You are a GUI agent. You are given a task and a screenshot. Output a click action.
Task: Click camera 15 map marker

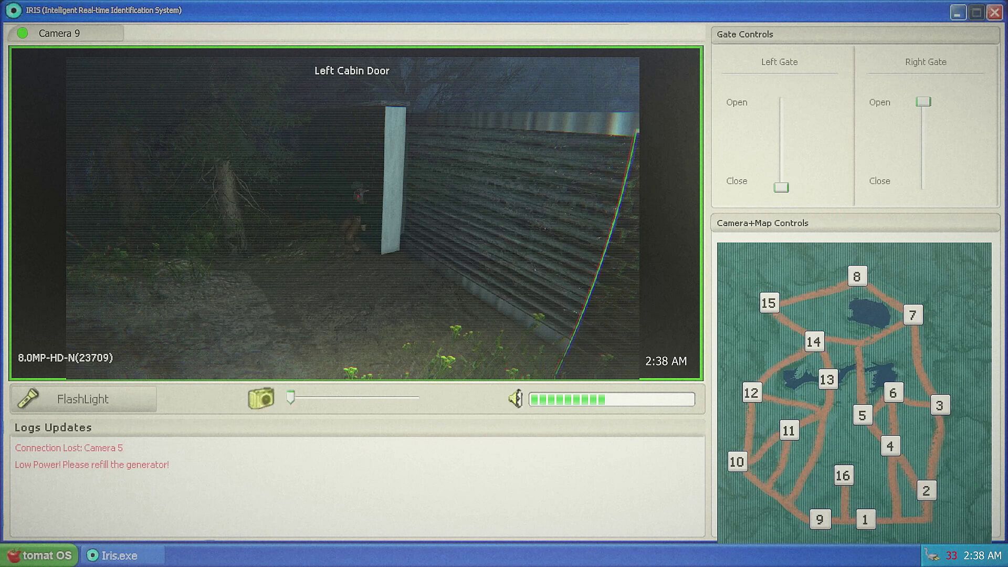pos(769,303)
